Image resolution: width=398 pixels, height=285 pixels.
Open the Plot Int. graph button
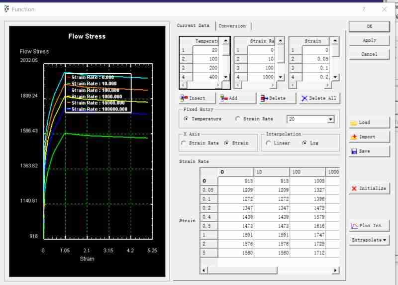point(369,226)
